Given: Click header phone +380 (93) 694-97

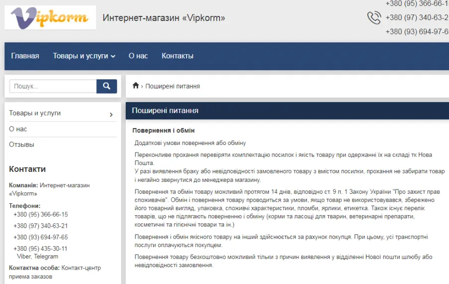Looking at the screenshot, I should [417, 31].
